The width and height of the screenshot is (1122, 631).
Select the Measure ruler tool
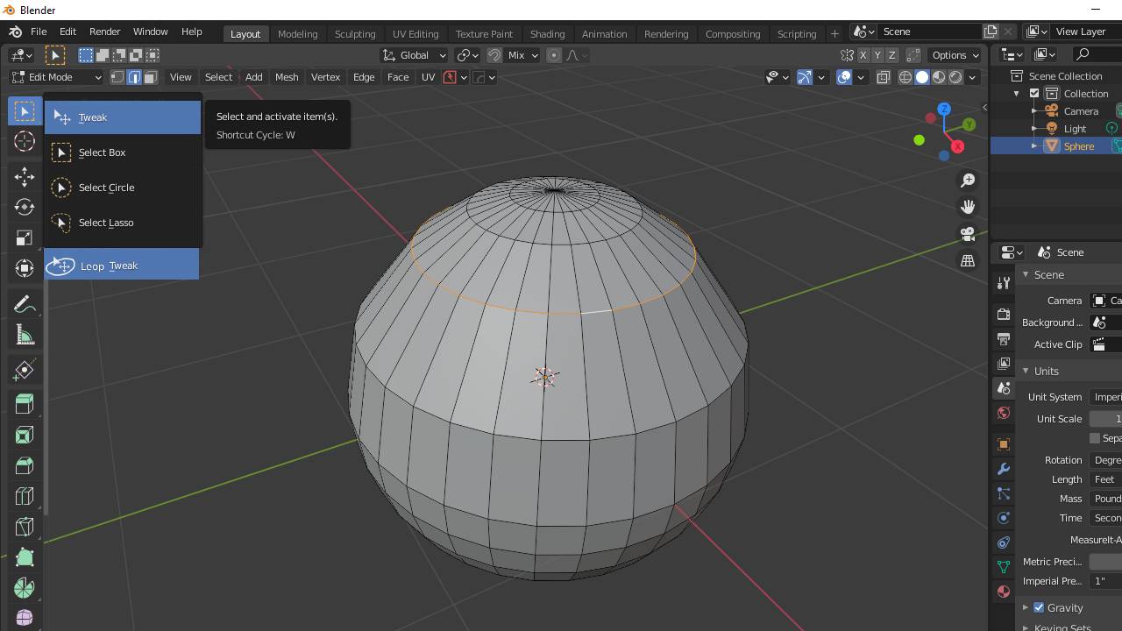25,335
